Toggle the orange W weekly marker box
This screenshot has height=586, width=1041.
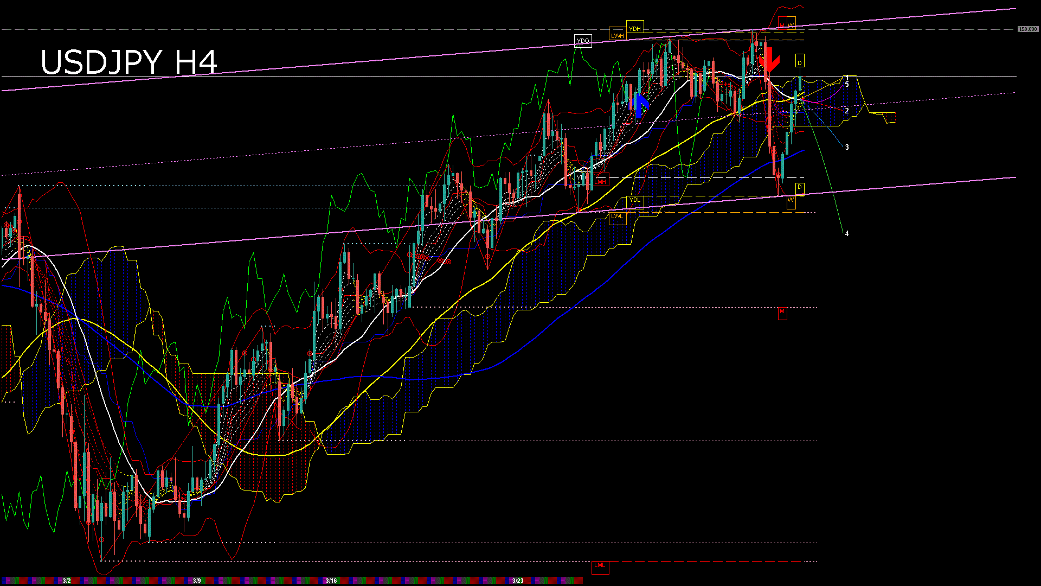[790, 201]
